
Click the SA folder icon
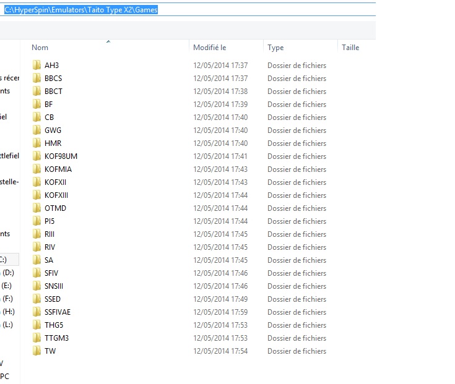[37, 260]
